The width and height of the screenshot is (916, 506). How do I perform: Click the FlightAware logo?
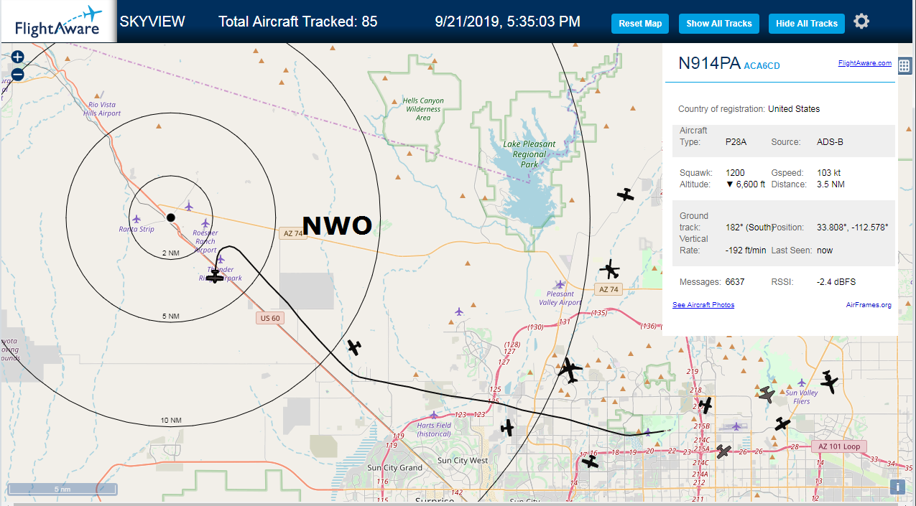(x=58, y=22)
